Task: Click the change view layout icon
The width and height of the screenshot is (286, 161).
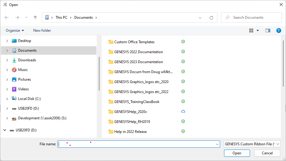Action: coord(251,31)
